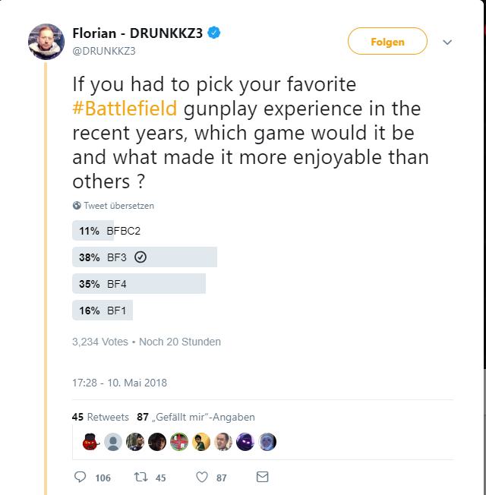Click the blue verified badge

tap(215, 33)
